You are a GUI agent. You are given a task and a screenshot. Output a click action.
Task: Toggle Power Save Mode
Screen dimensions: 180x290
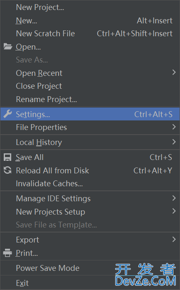[x=90, y=268]
